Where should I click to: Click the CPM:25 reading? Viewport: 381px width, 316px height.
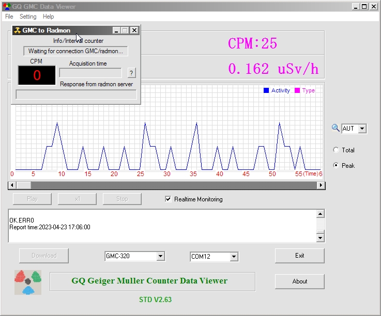click(x=252, y=43)
